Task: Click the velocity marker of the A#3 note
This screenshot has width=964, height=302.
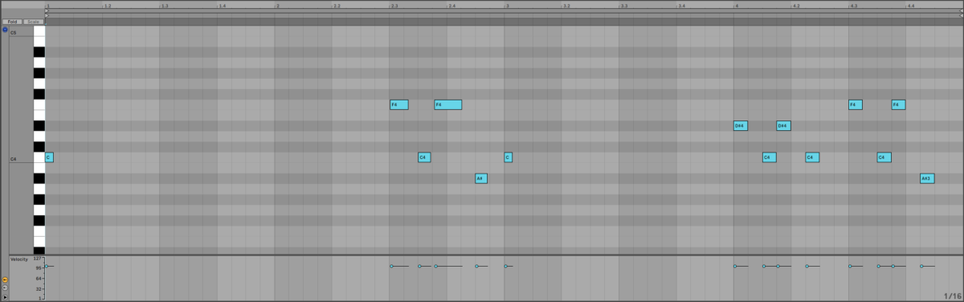Action: pos(921,266)
